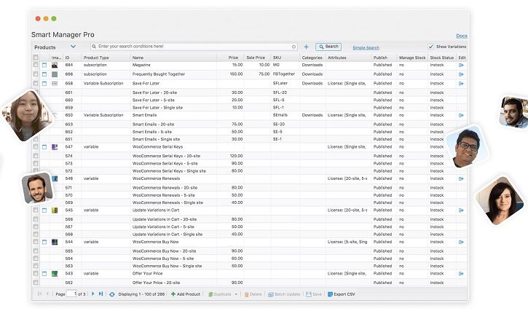
Task: Click the edit icon in the Magazine row
Action: tap(461, 65)
